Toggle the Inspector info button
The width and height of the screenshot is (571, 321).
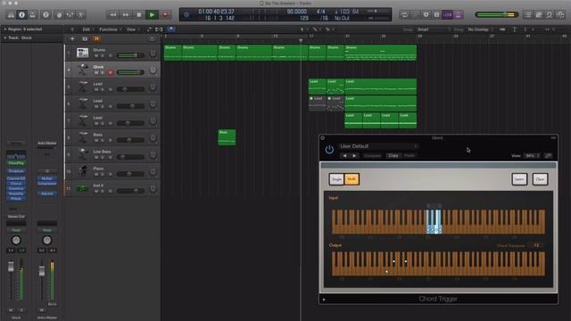(21, 15)
